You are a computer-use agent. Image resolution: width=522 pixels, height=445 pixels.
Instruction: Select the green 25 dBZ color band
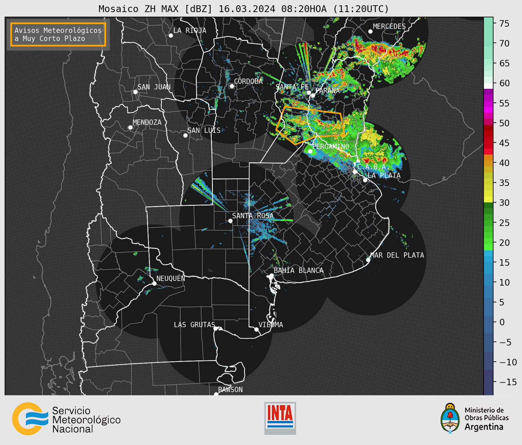488,222
